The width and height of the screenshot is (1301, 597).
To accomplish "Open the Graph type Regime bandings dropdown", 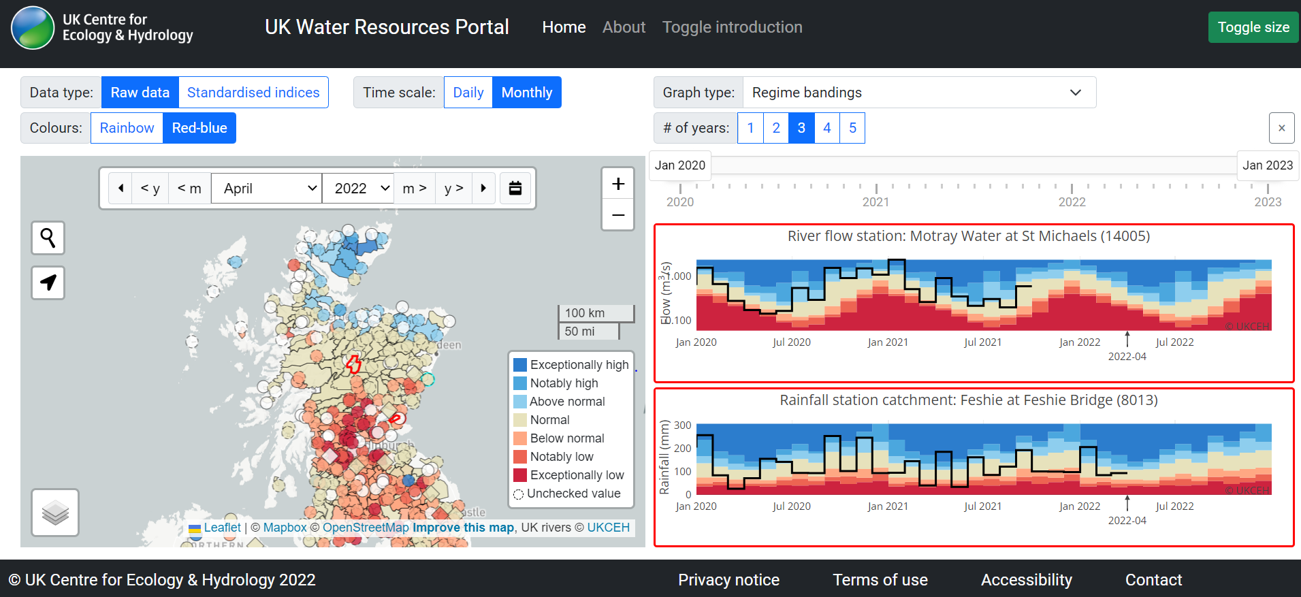I will [x=919, y=93].
